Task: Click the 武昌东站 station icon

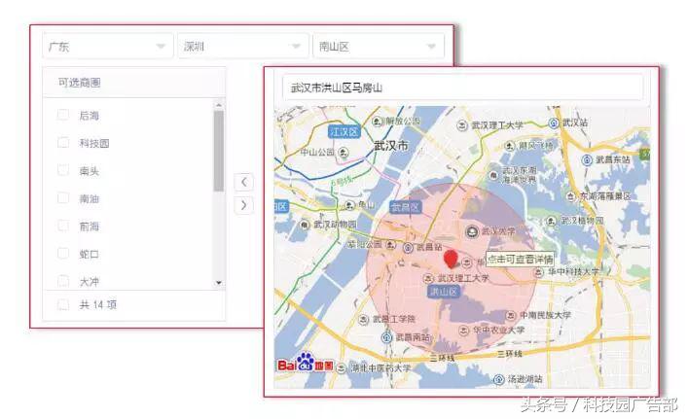Action: click(x=587, y=160)
